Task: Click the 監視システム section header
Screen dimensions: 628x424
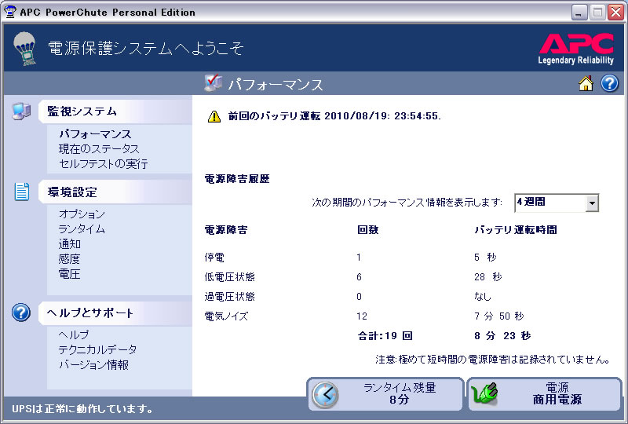Action: point(115,111)
